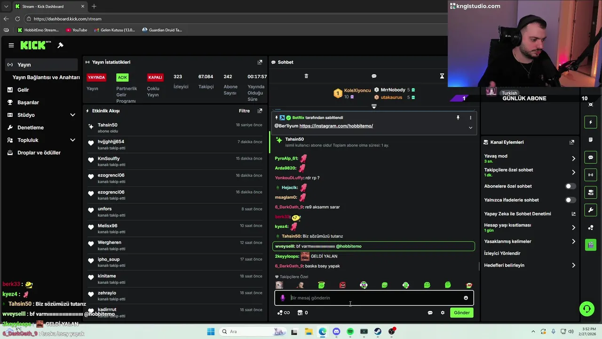Select the channel actions sidebar icon
This screenshot has width=602, height=339.
tap(591, 192)
